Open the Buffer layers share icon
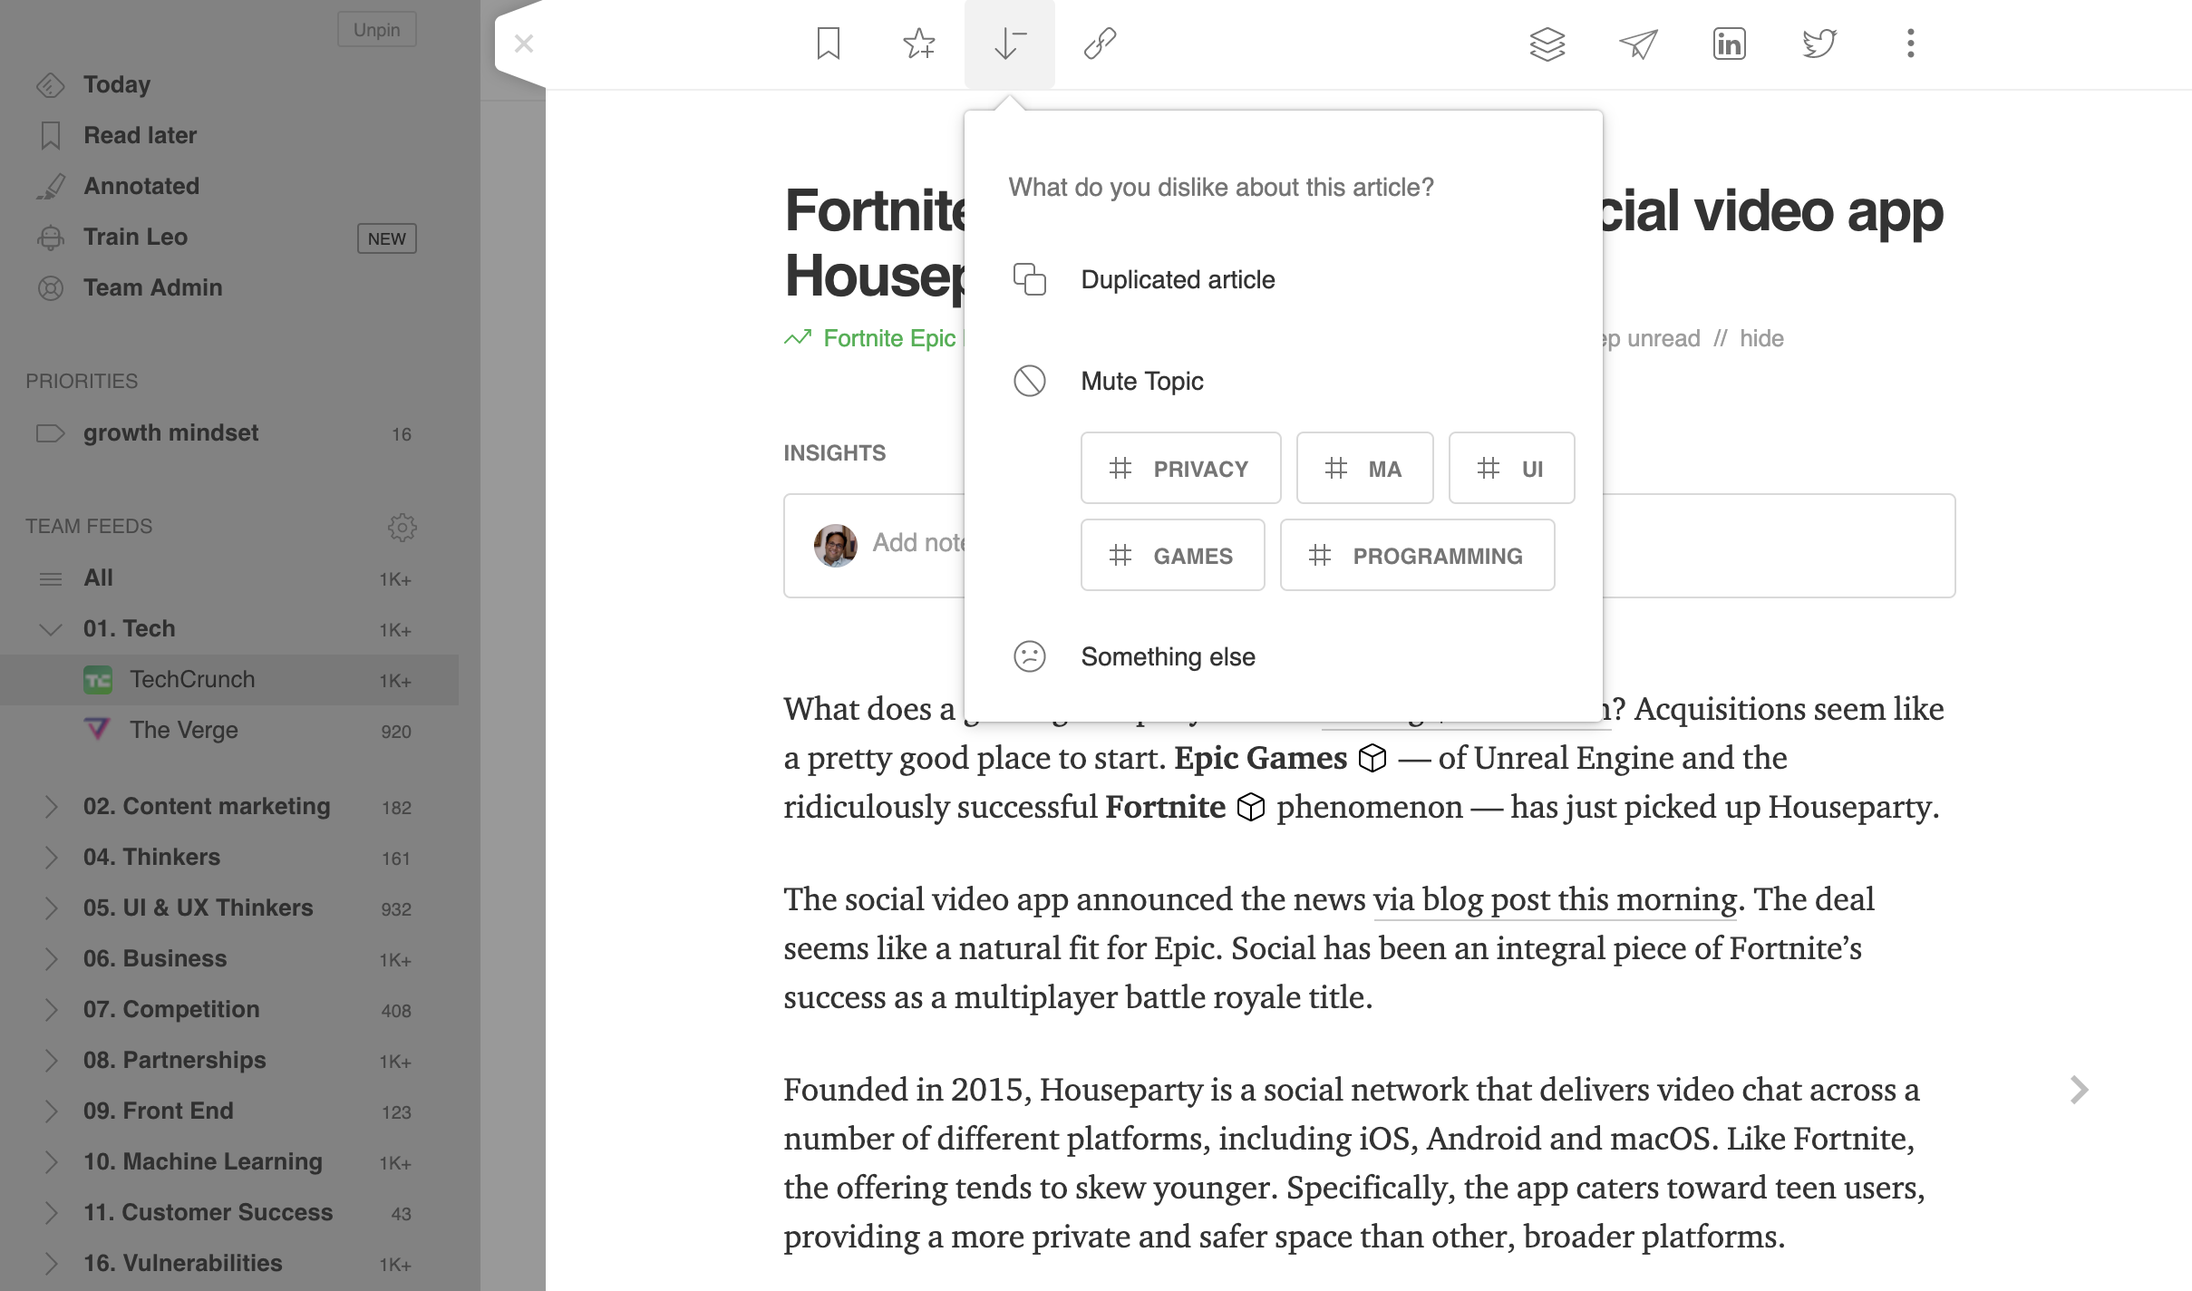The image size is (2192, 1291). tap(1547, 44)
